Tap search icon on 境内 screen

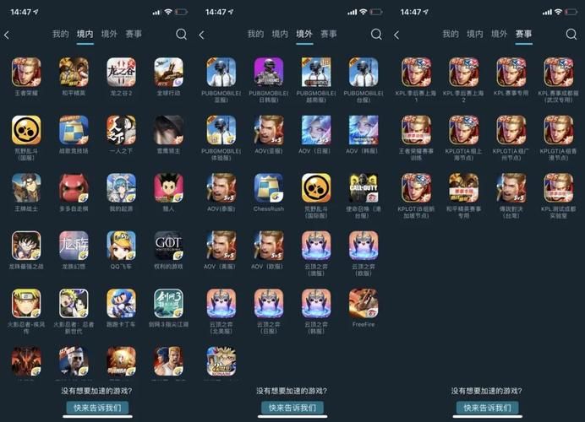pyautogui.click(x=181, y=35)
